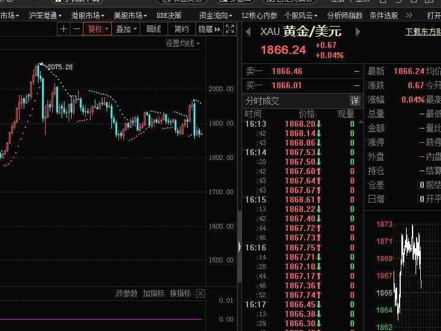Select trade row 16:16 at 1867.75
Image resolution: width=441 pixels, height=331 pixels.
pyautogui.click(x=300, y=248)
